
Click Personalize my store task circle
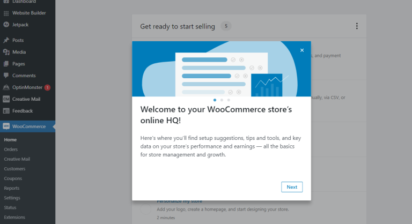145,210
